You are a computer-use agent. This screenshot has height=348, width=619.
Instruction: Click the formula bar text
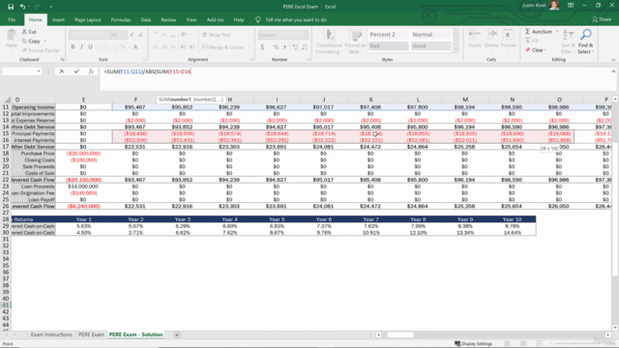[147, 72]
